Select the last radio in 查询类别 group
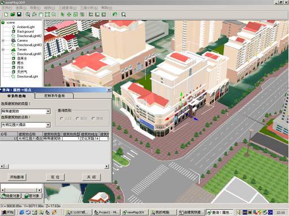289x216 pixels. [x=93, y=119]
